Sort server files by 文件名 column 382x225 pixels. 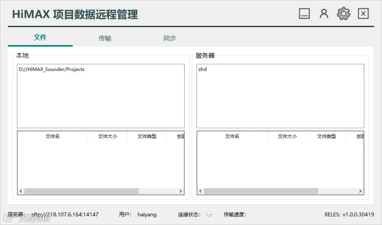[232, 136]
